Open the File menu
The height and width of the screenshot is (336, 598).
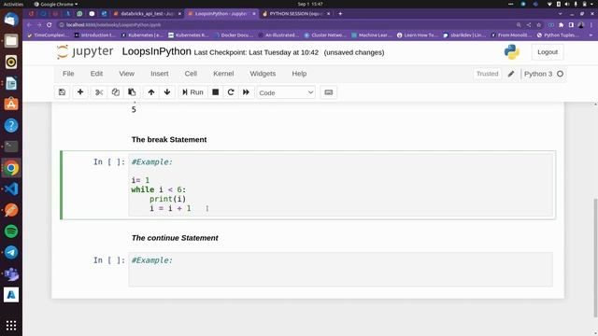68,74
